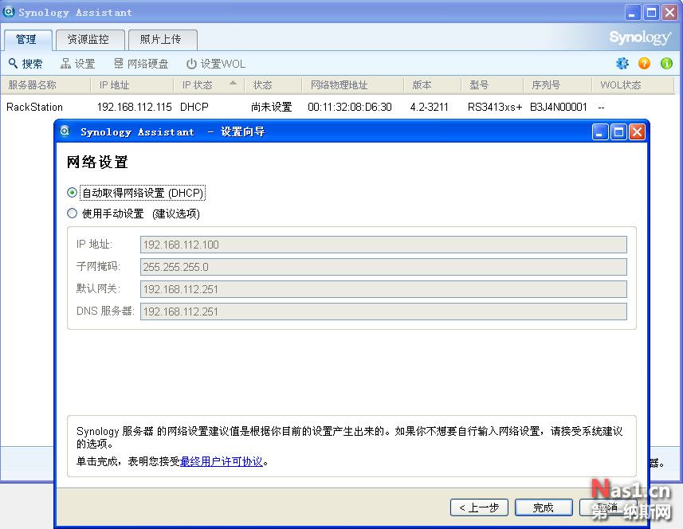Sort by 状态 column header
The height and width of the screenshot is (529, 683).
(x=273, y=85)
